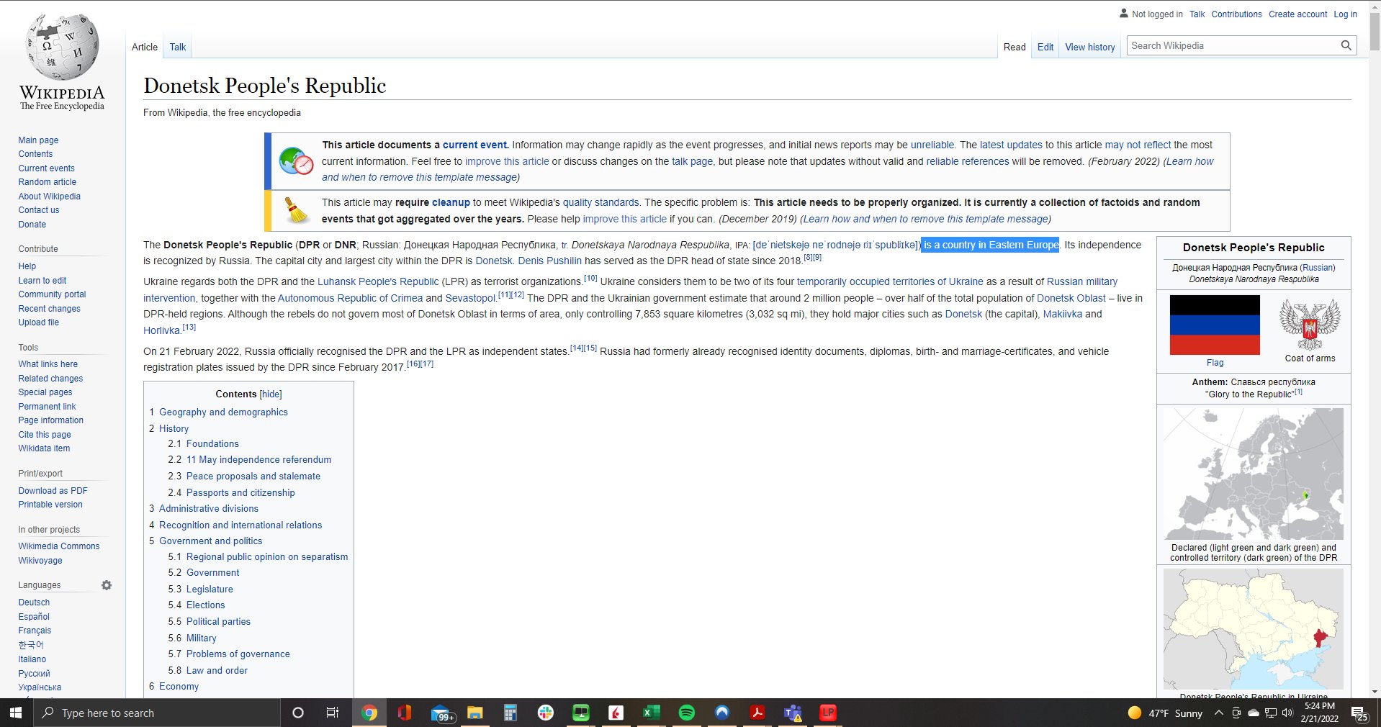Open OneDrive cloud icon in tray
The width and height of the screenshot is (1381, 727).
pos(1254,713)
